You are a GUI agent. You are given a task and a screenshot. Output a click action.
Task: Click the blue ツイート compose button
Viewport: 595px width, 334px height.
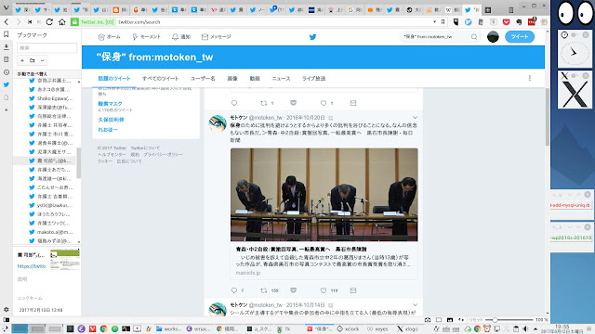pyautogui.click(x=520, y=37)
